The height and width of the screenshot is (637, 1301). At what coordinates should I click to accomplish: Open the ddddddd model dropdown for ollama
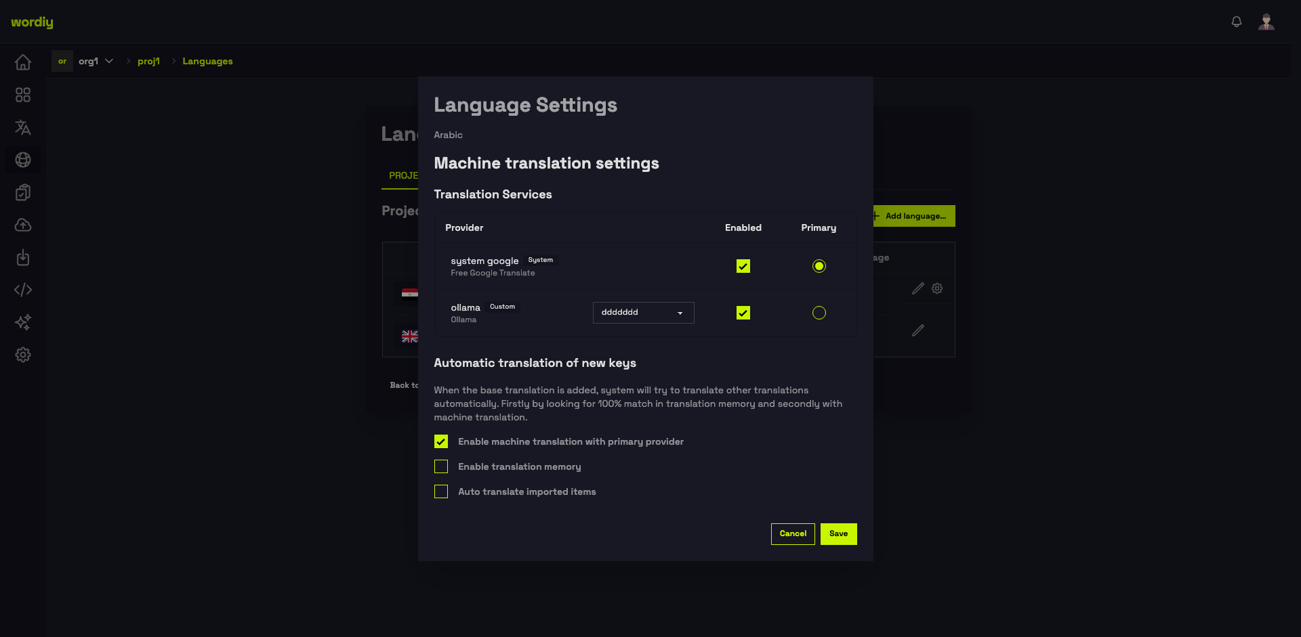(644, 313)
